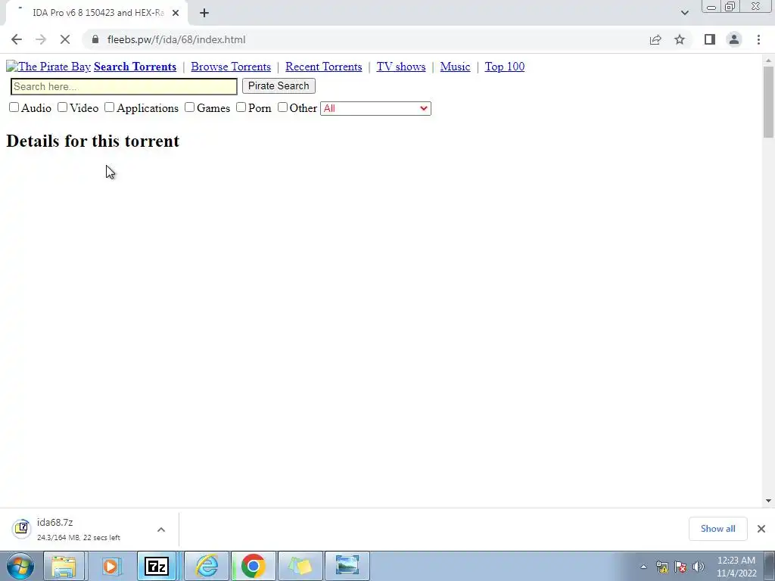Open 7-Zip from the taskbar

point(157,566)
